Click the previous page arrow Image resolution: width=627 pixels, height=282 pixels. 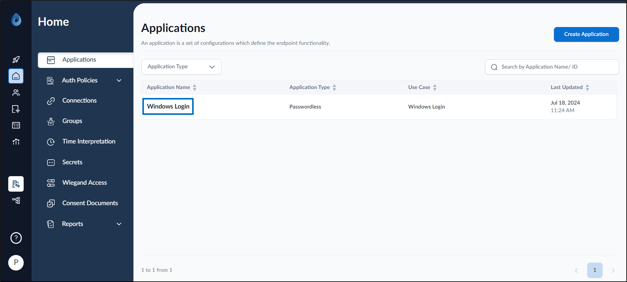pos(576,270)
